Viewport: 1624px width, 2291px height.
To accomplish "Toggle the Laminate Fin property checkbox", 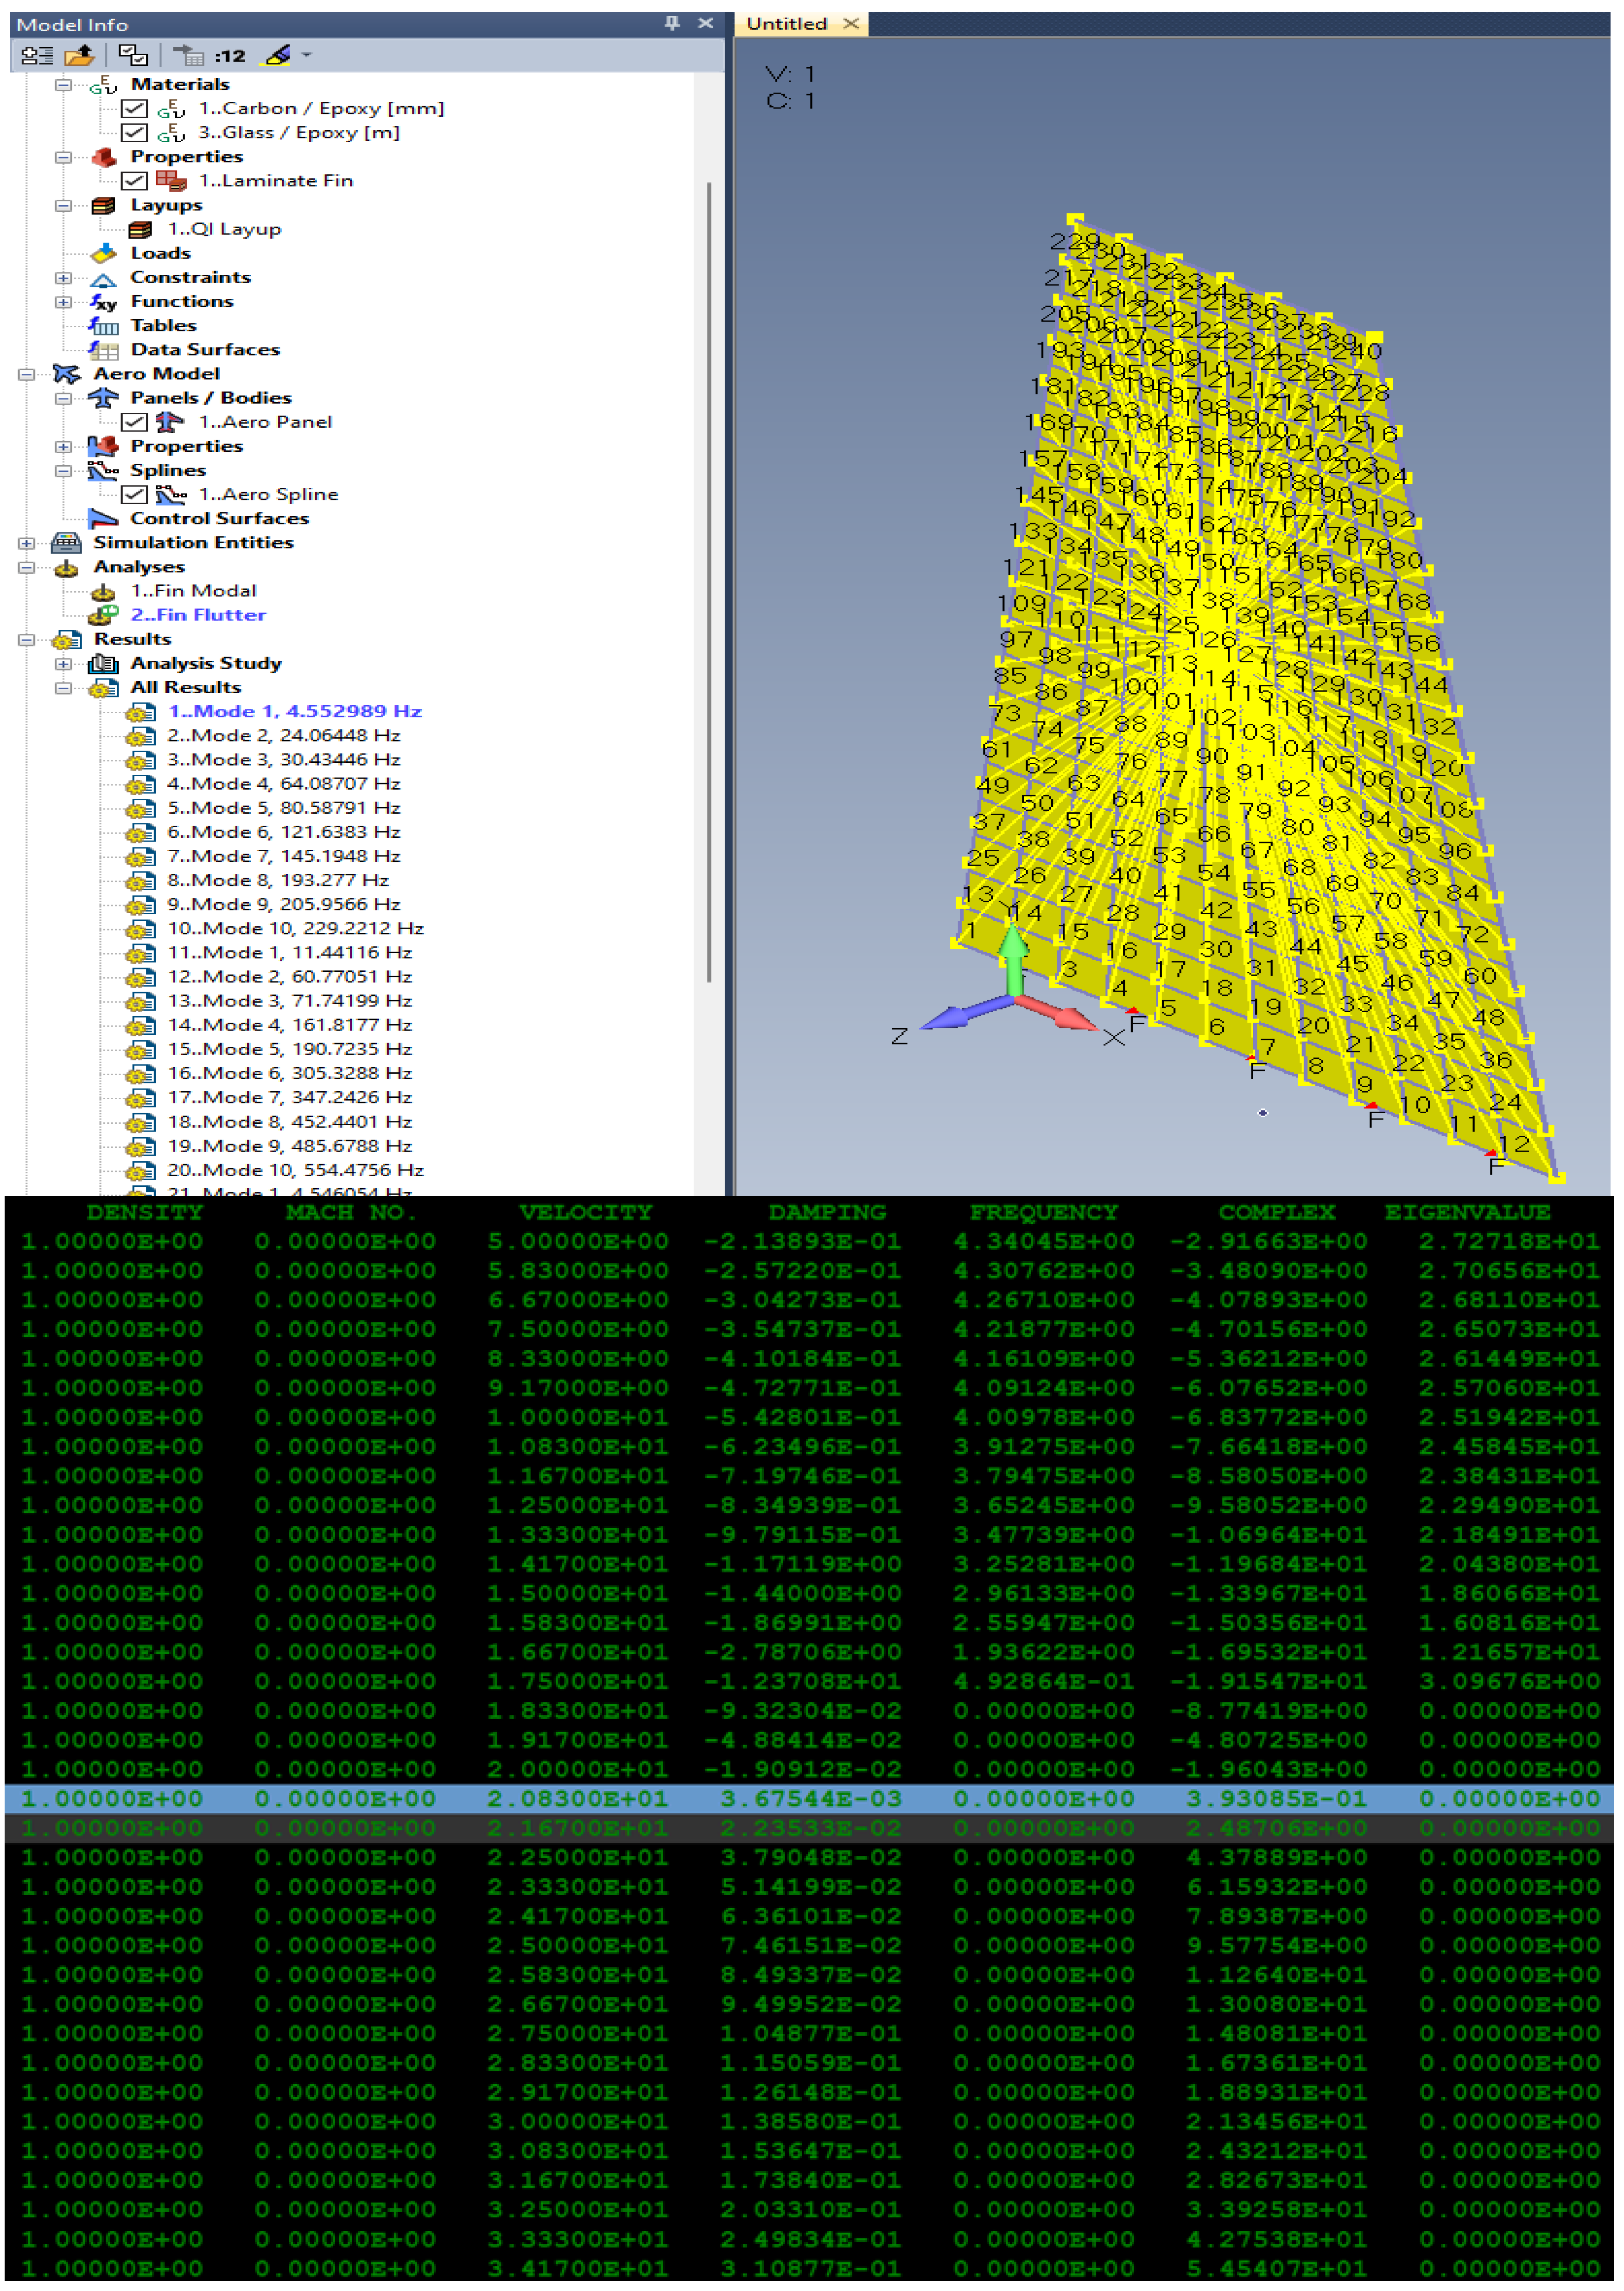I will 135,181.
